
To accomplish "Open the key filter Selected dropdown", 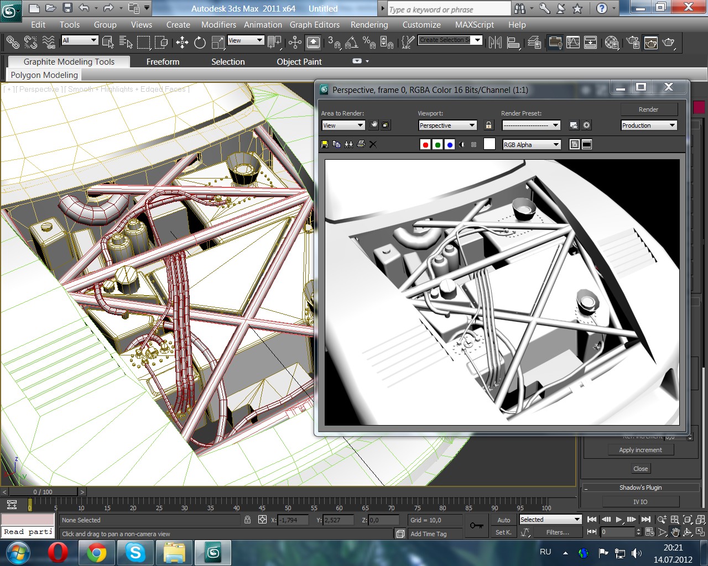I will point(550,520).
